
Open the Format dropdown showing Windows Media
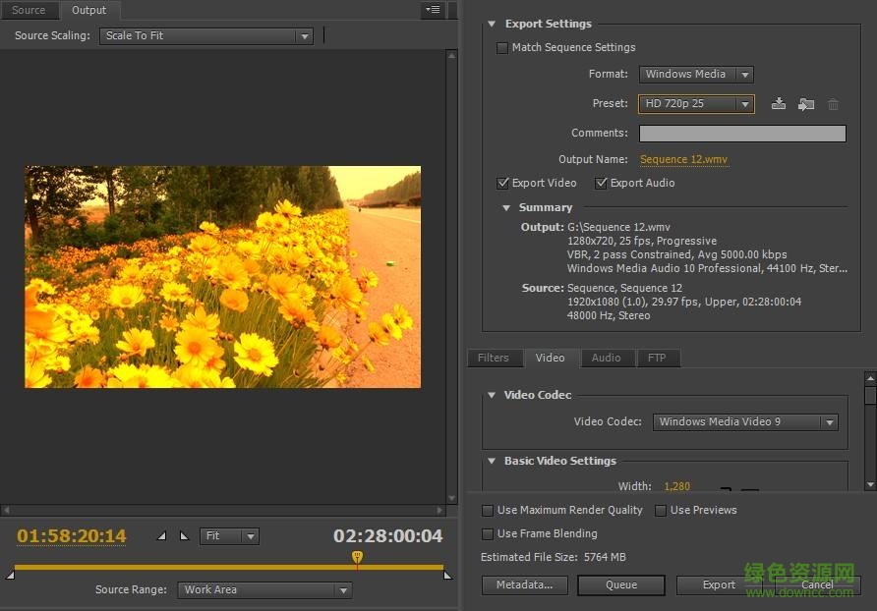[x=696, y=75]
